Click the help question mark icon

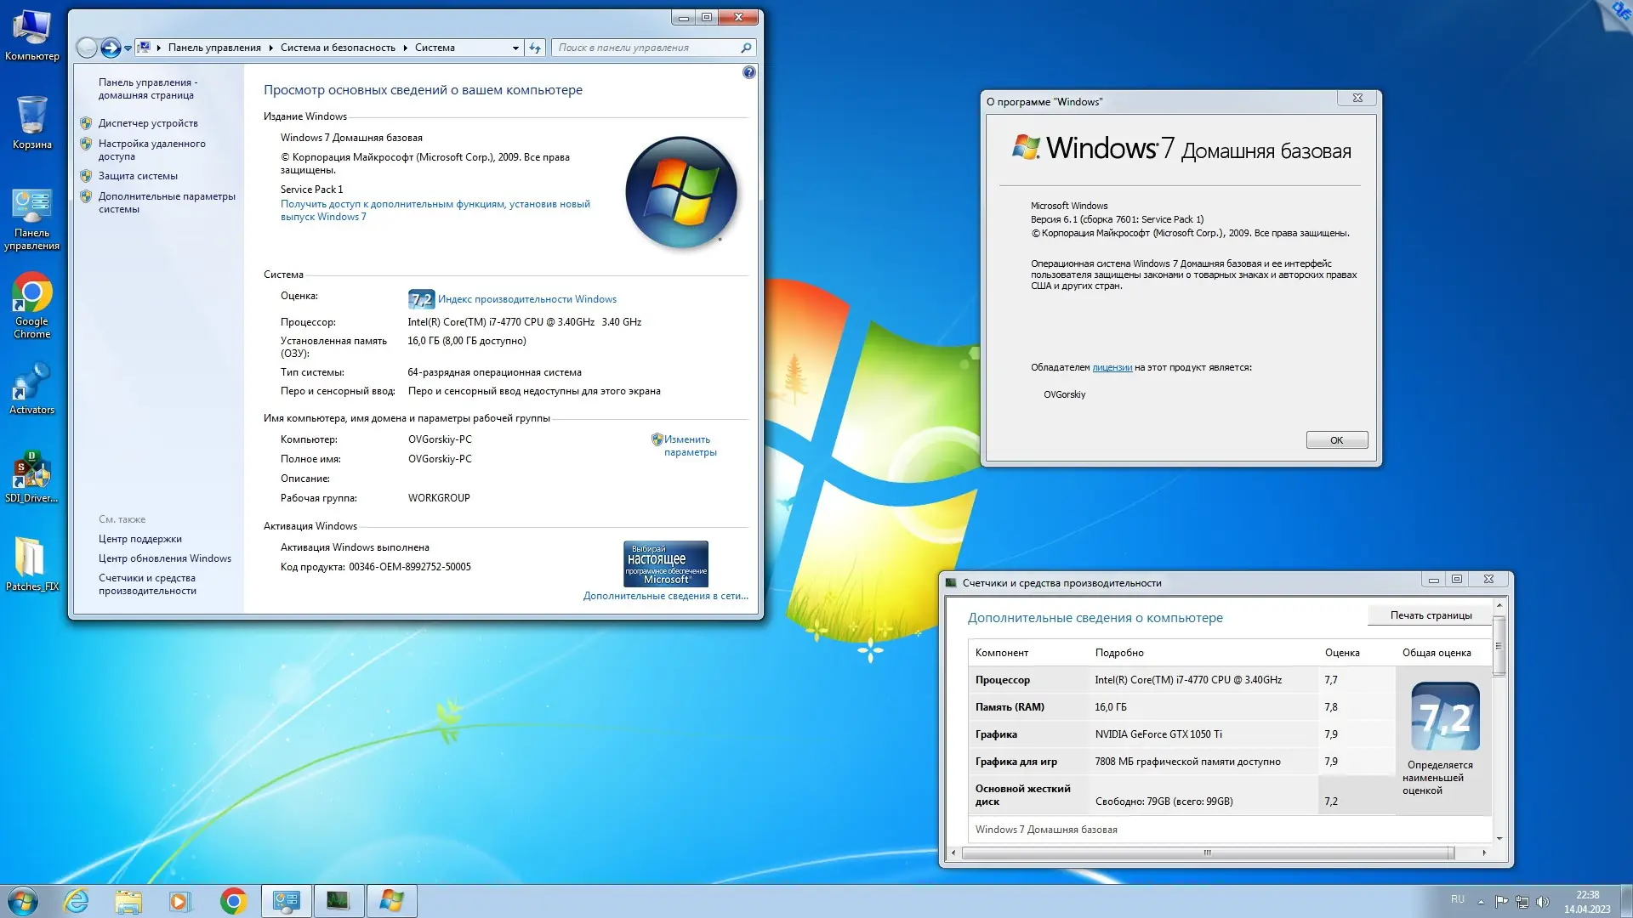(748, 73)
